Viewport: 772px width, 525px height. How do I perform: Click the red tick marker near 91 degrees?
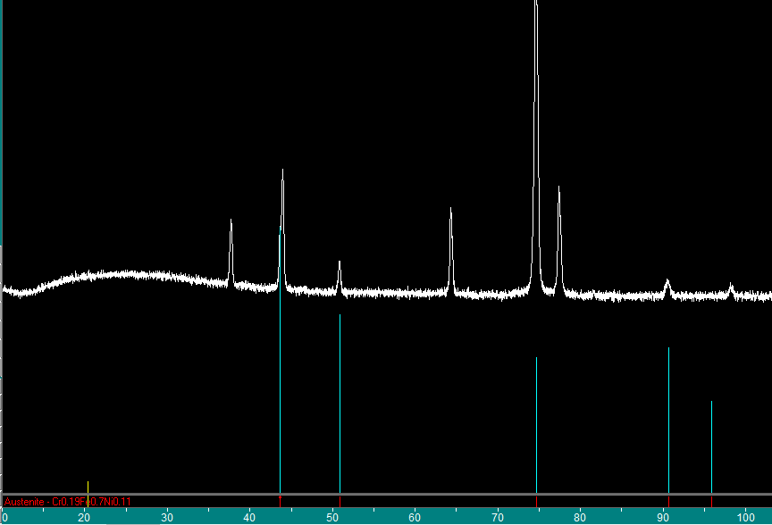click(668, 502)
